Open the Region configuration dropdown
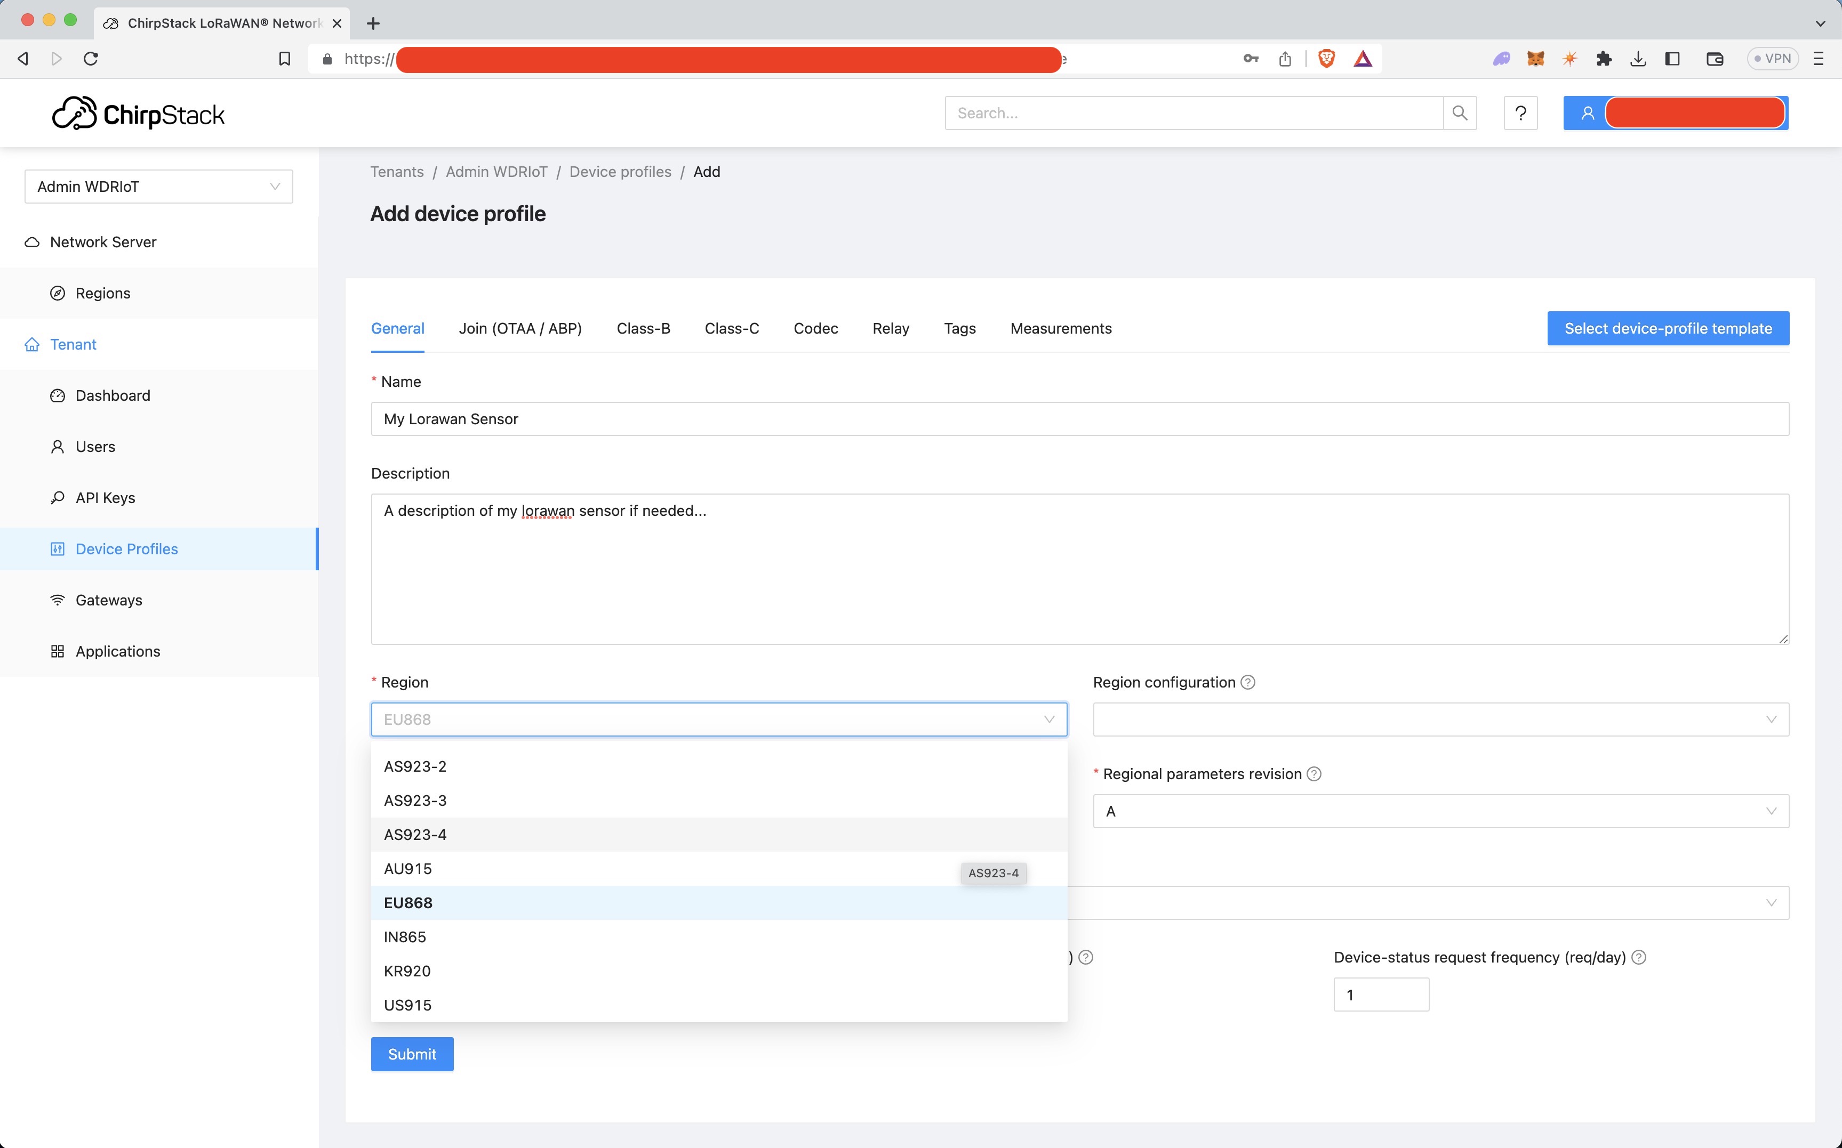 coord(1440,719)
